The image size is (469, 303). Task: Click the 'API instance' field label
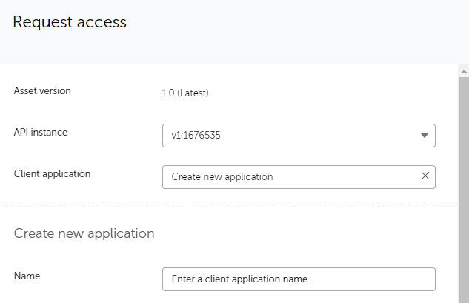point(41,132)
